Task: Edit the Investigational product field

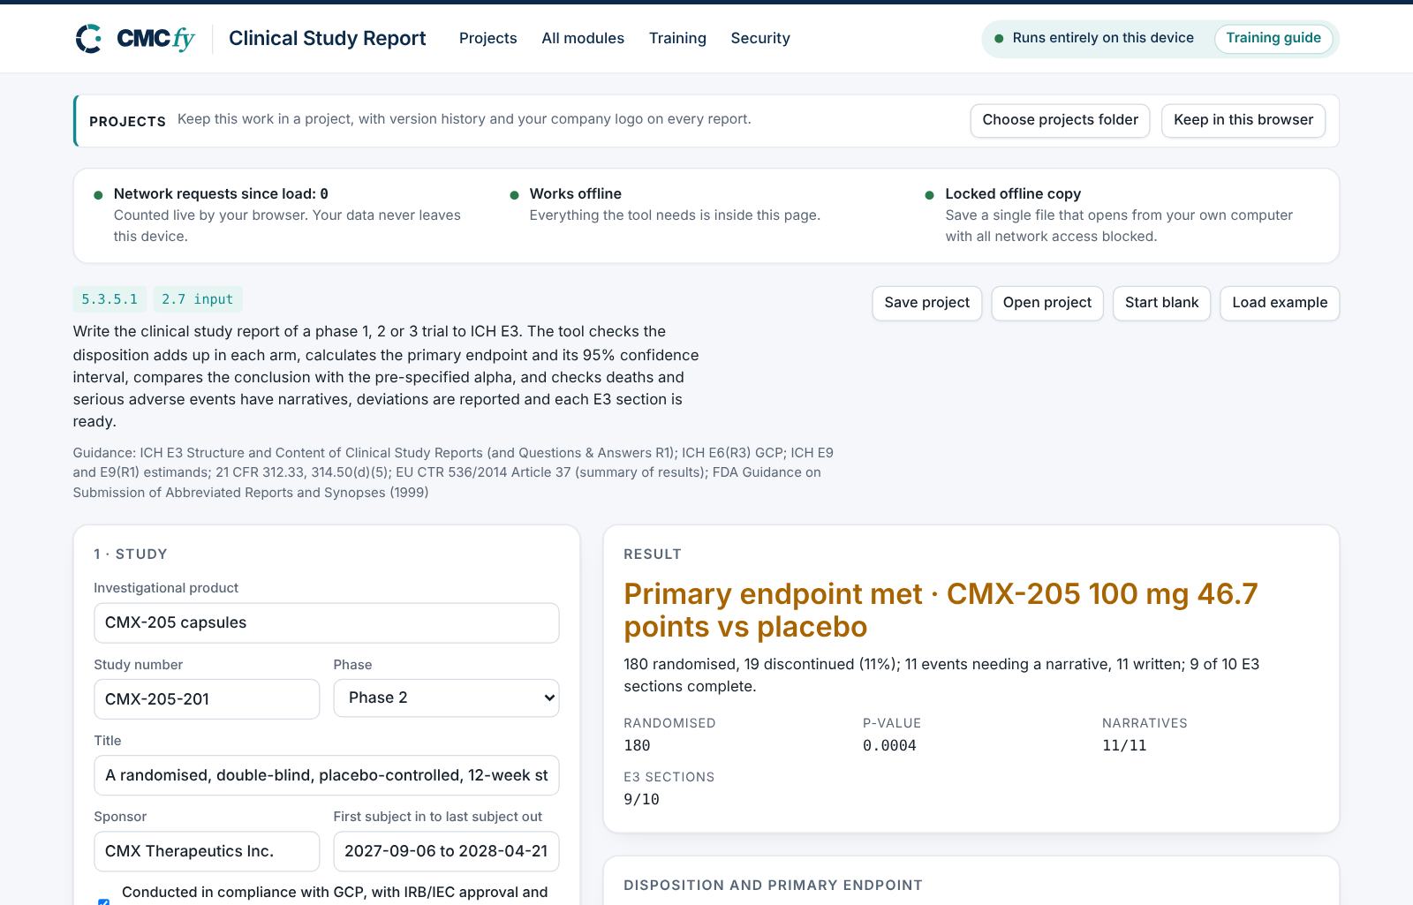Action: (326, 622)
